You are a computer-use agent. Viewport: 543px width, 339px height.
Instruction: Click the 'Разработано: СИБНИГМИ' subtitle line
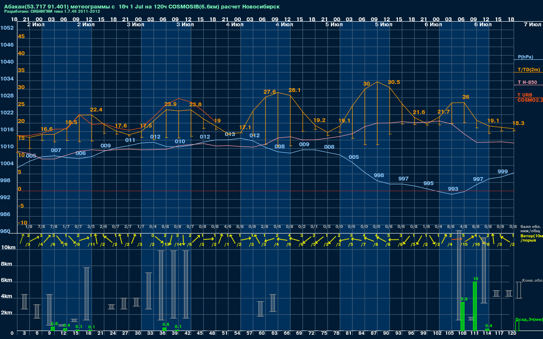[52, 12]
